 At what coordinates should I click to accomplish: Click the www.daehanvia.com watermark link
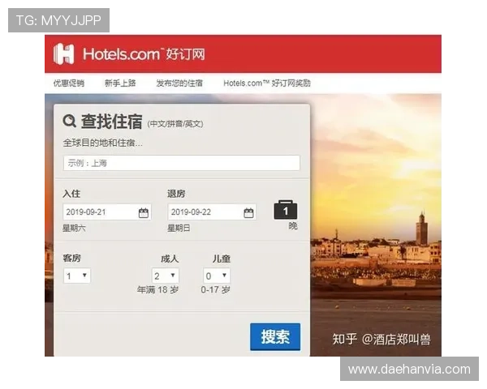(x=409, y=370)
